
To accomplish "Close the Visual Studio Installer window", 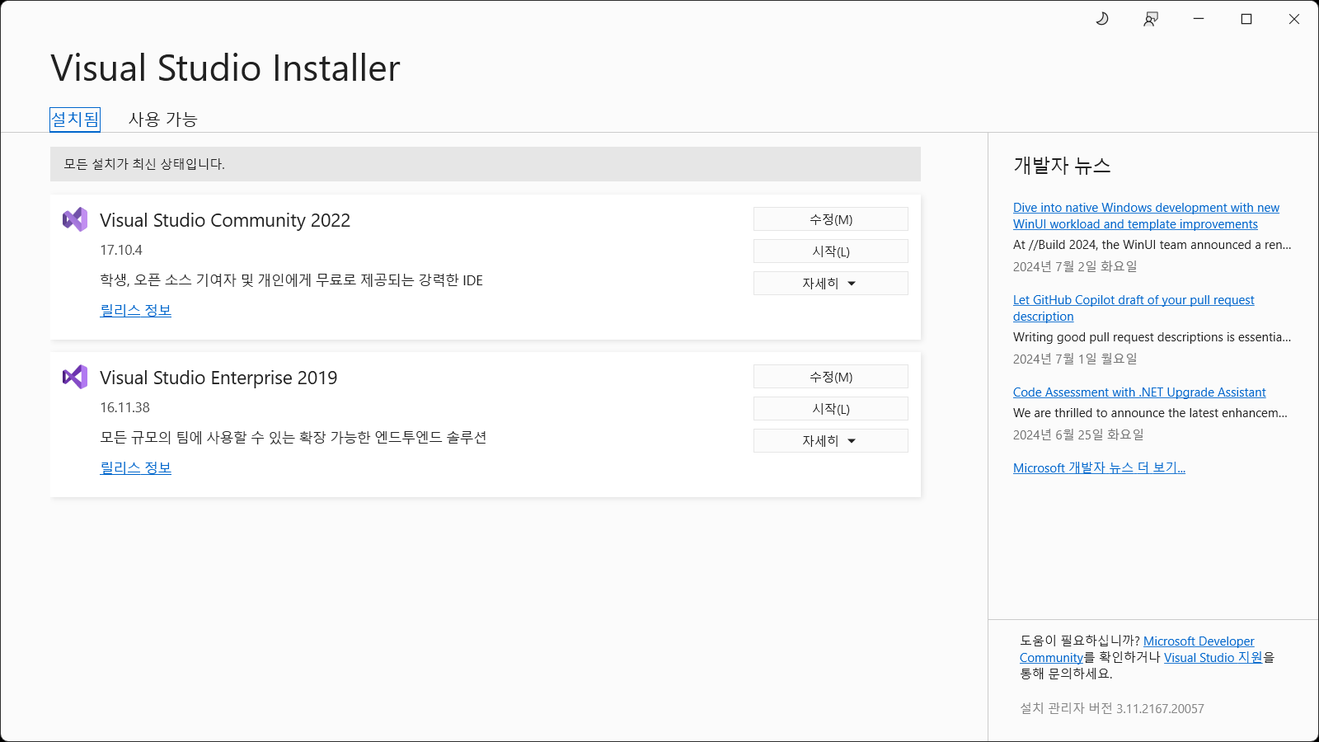I will click(x=1294, y=19).
